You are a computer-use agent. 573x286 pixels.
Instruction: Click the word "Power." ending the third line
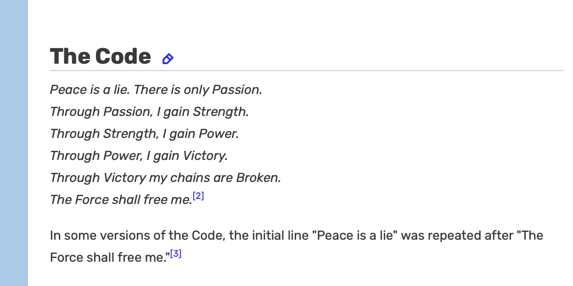(x=219, y=134)
